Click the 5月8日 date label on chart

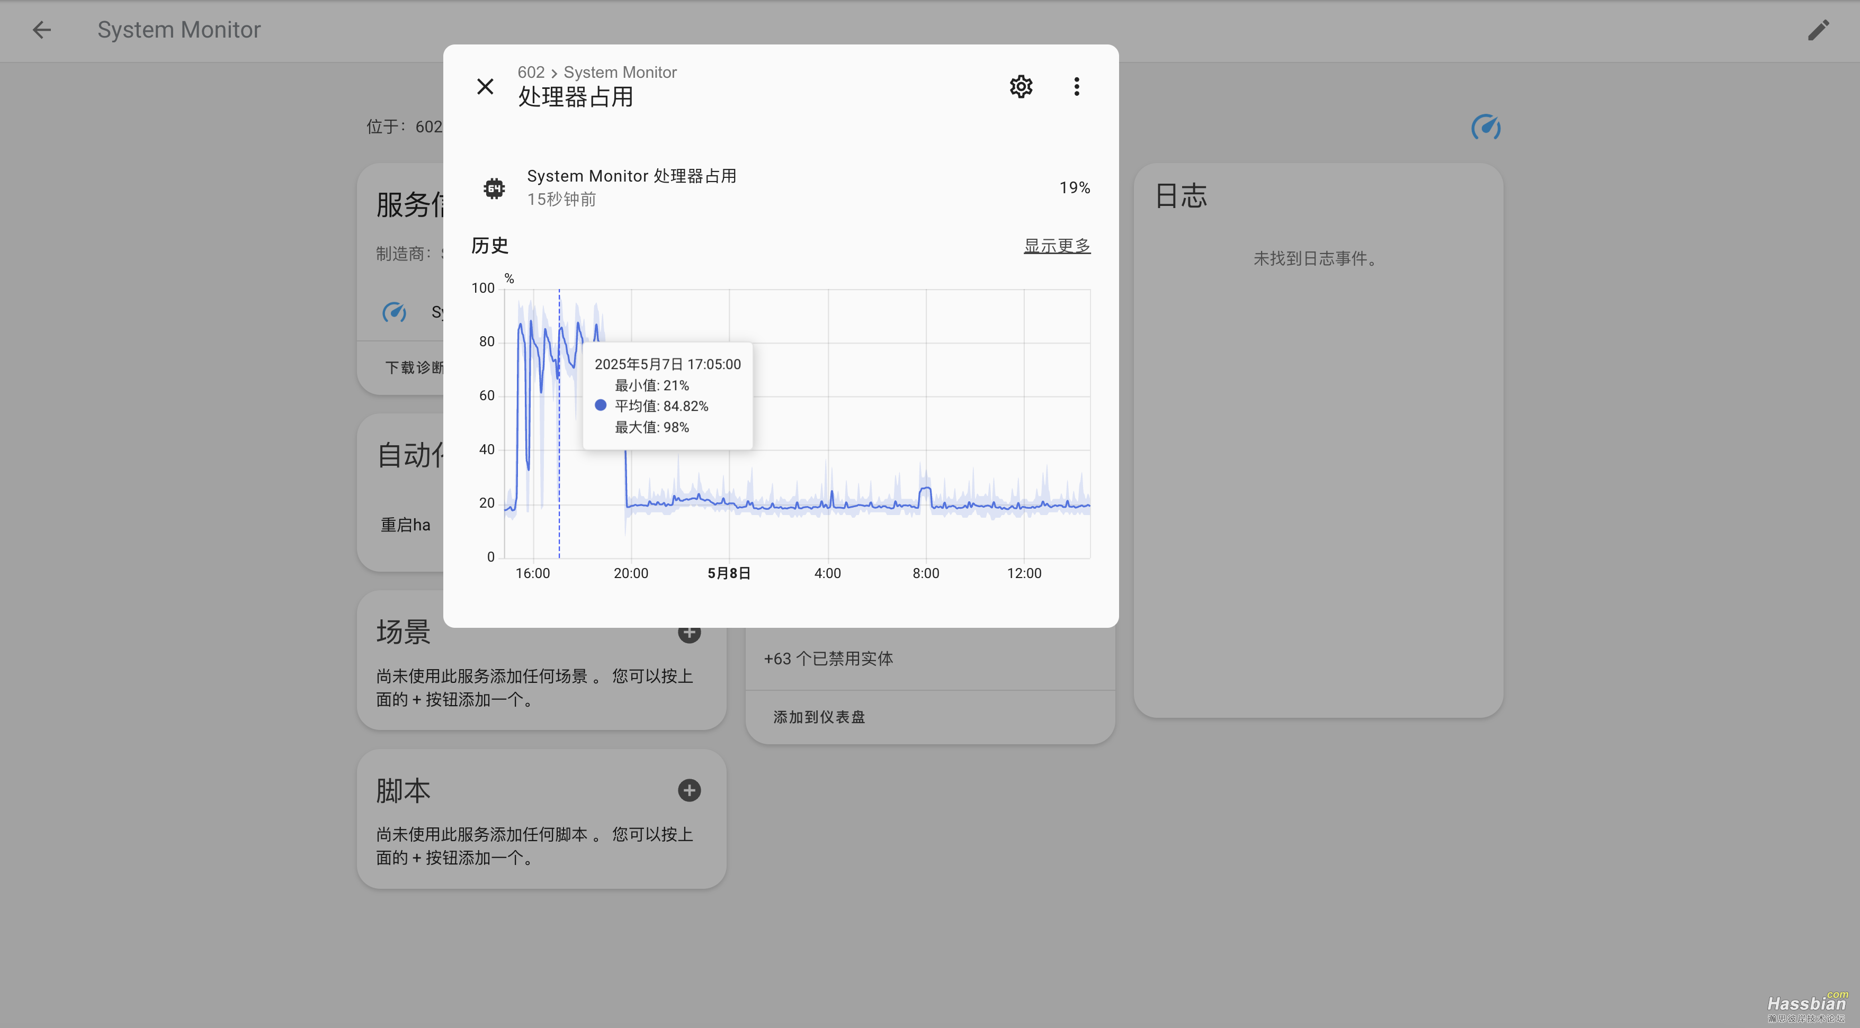pyautogui.click(x=729, y=573)
